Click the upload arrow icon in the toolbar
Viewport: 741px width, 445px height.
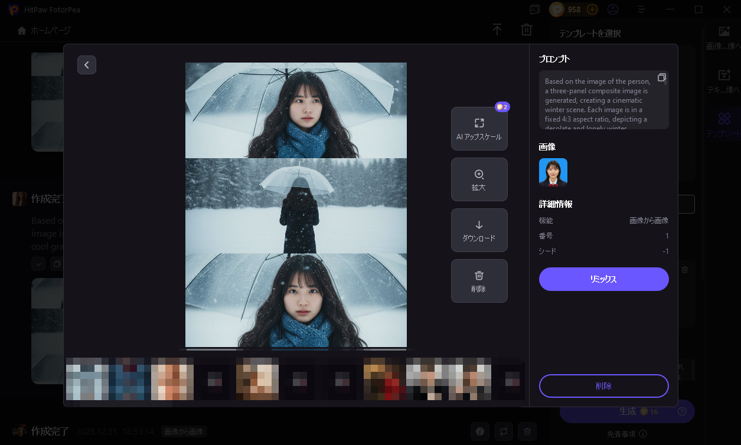pyautogui.click(x=497, y=30)
